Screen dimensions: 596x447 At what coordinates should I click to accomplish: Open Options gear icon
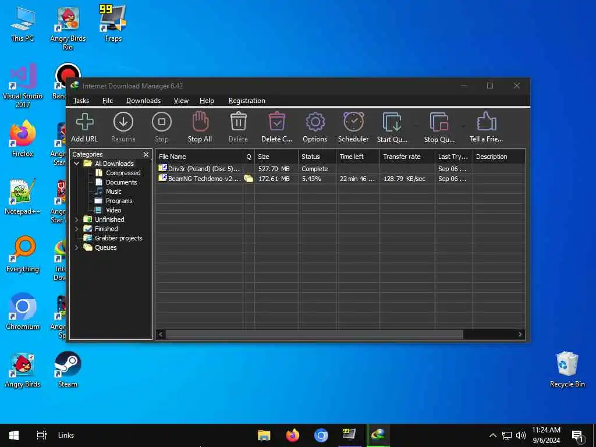(315, 127)
